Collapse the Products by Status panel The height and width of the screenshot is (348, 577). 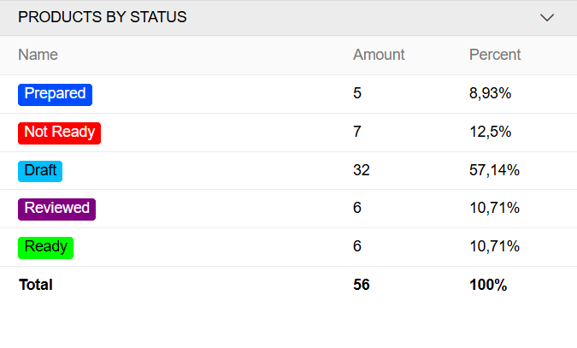click(x=547, y=17)
